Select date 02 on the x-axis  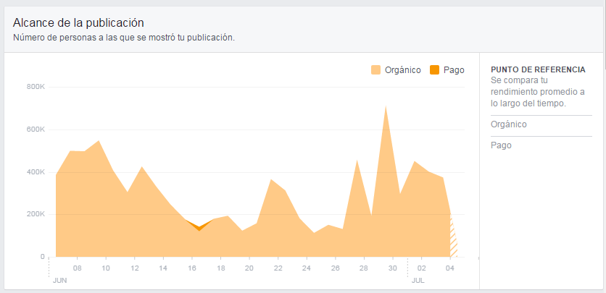(421, 268)
